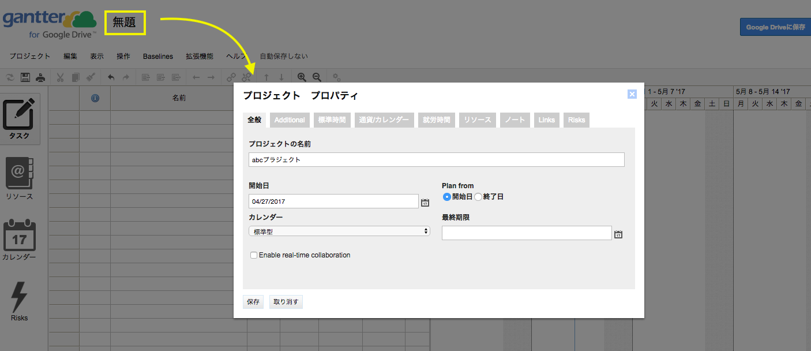Switch to the 就労時間 tab
Image resolution: width=811 pixels, height=351 pixels.
pyautogui.click(x=437, y=120)
